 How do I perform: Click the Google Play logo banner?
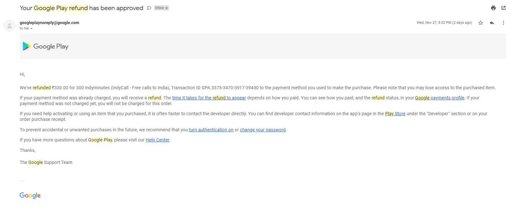tap(46, 47)
